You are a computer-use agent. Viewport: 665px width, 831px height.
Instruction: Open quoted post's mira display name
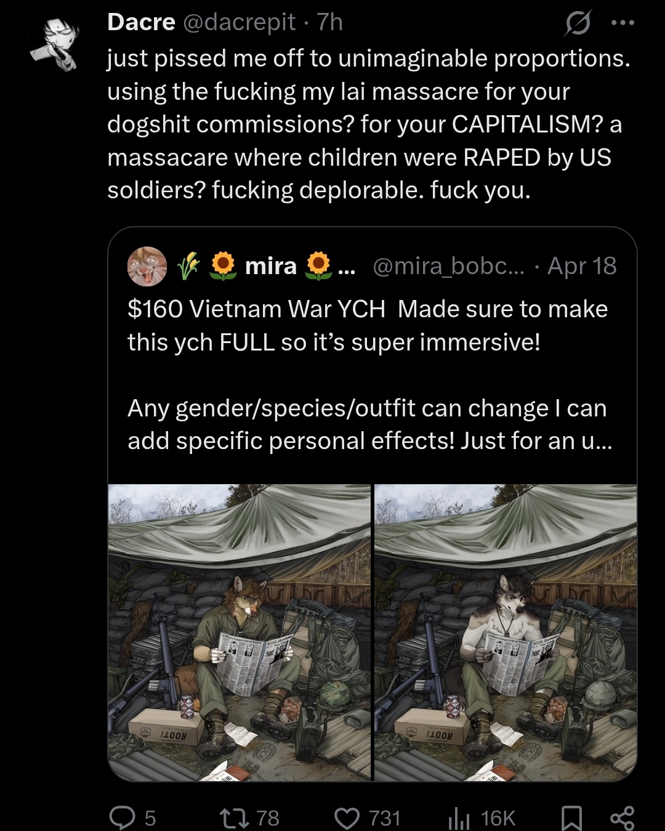point(271,266)
